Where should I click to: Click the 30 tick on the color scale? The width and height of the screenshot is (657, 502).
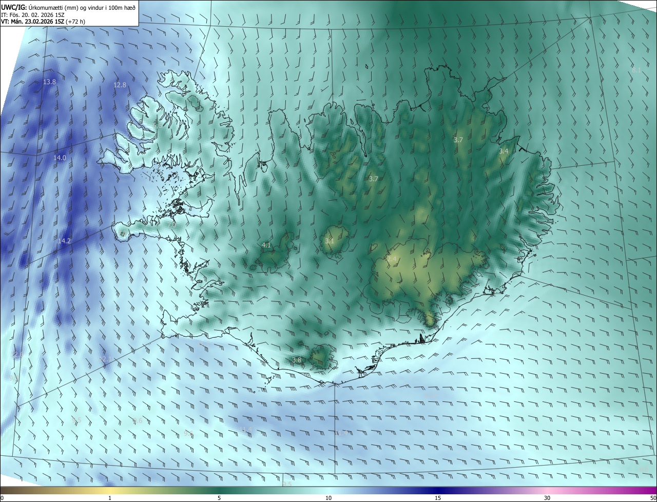(547, 498)
